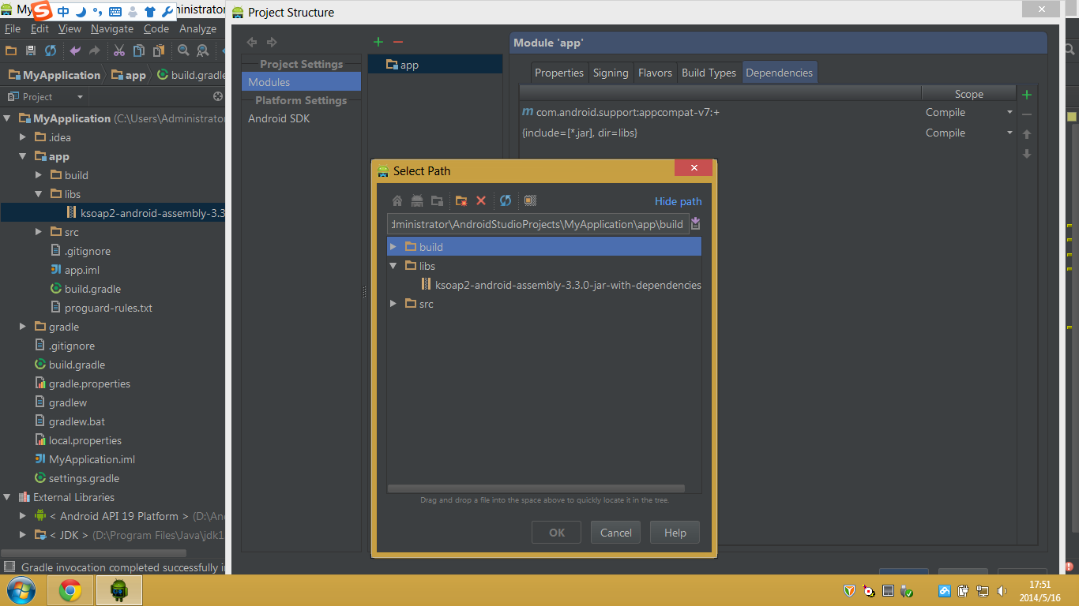
Task: Select settings.gradle in Project tree
Action: [x=84, y=478]
